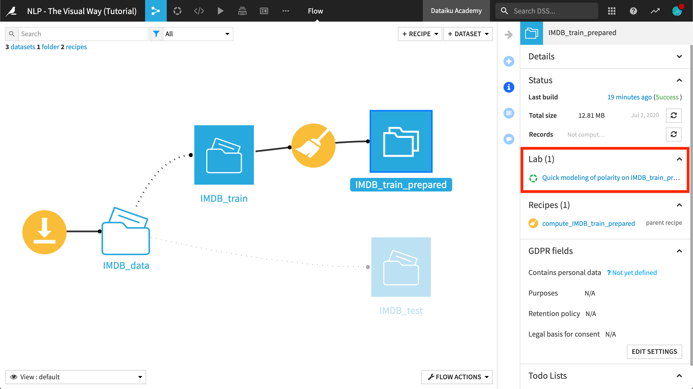
Task: Click the Schema list icon in sidebar
Action: click(x=509, y=113)
